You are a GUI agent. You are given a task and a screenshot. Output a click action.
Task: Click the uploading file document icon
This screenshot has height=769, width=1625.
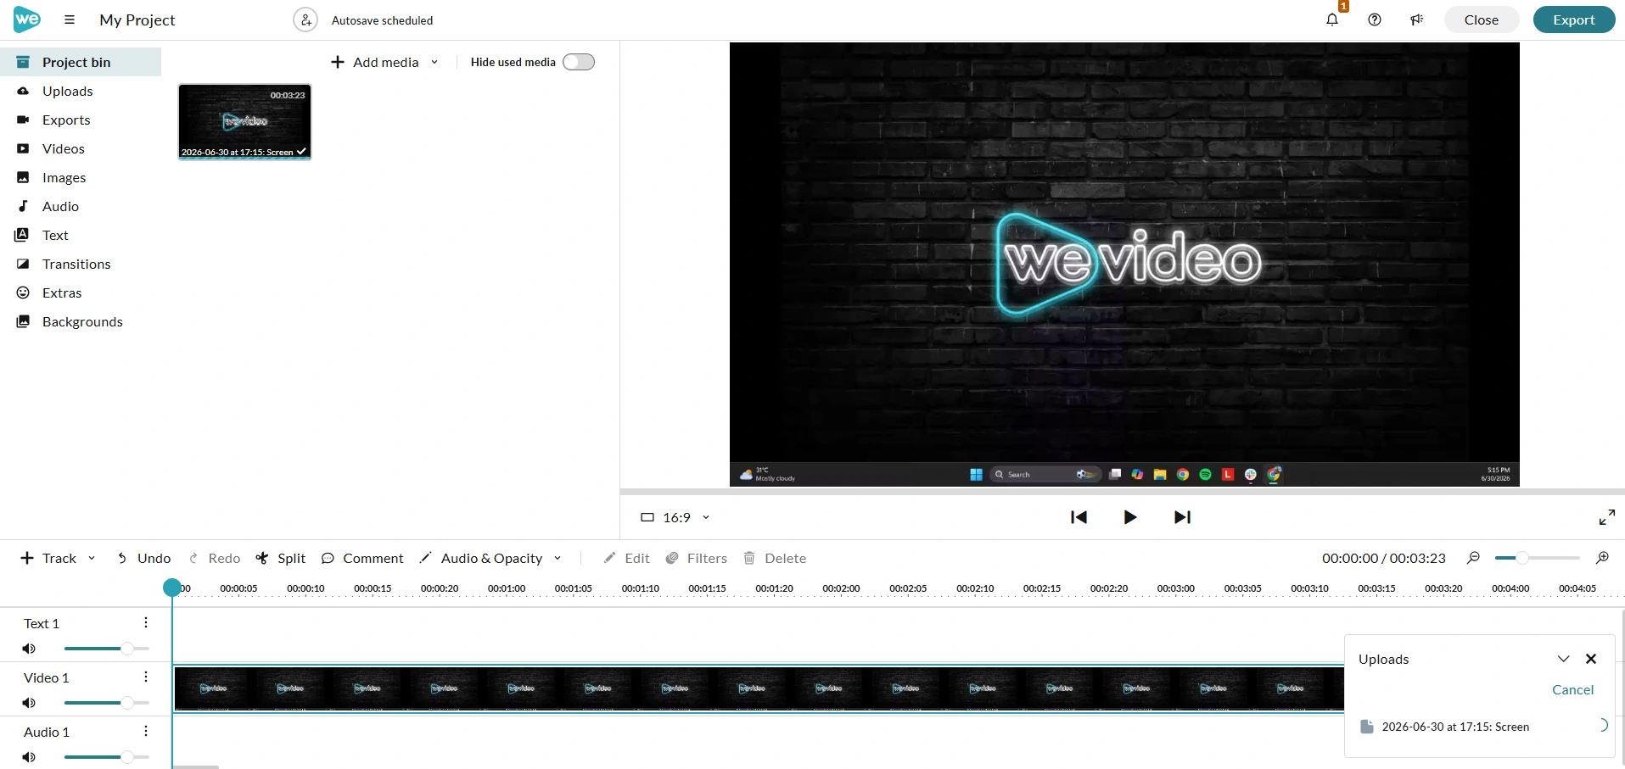(1366, 727)
